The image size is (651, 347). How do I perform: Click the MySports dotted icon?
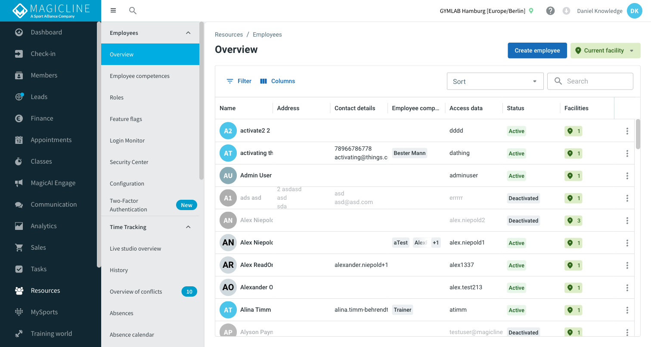pos(19,312)
